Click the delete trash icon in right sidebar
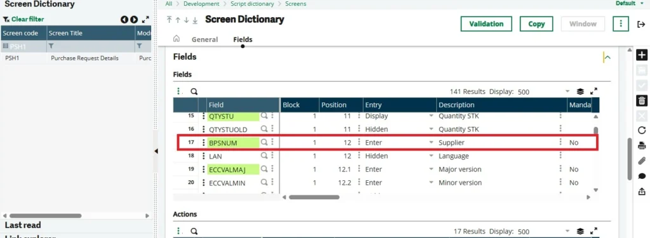The height and width of the screenshot is (238, 650). pos(641,100)
